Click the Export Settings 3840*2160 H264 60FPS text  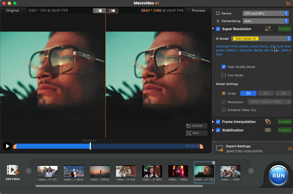[x=244, y=151]
